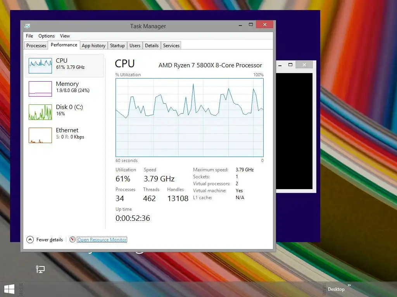Minimize the Task Manager window

[240, 25]
